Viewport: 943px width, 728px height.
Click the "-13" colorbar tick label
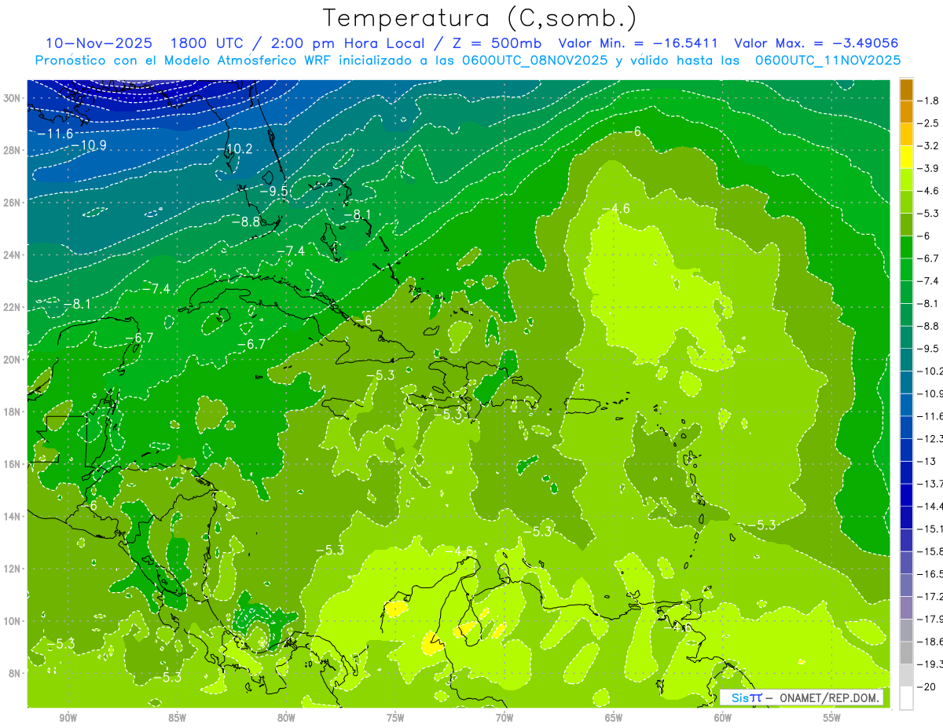pyautogui.click(x=926, y=462)
